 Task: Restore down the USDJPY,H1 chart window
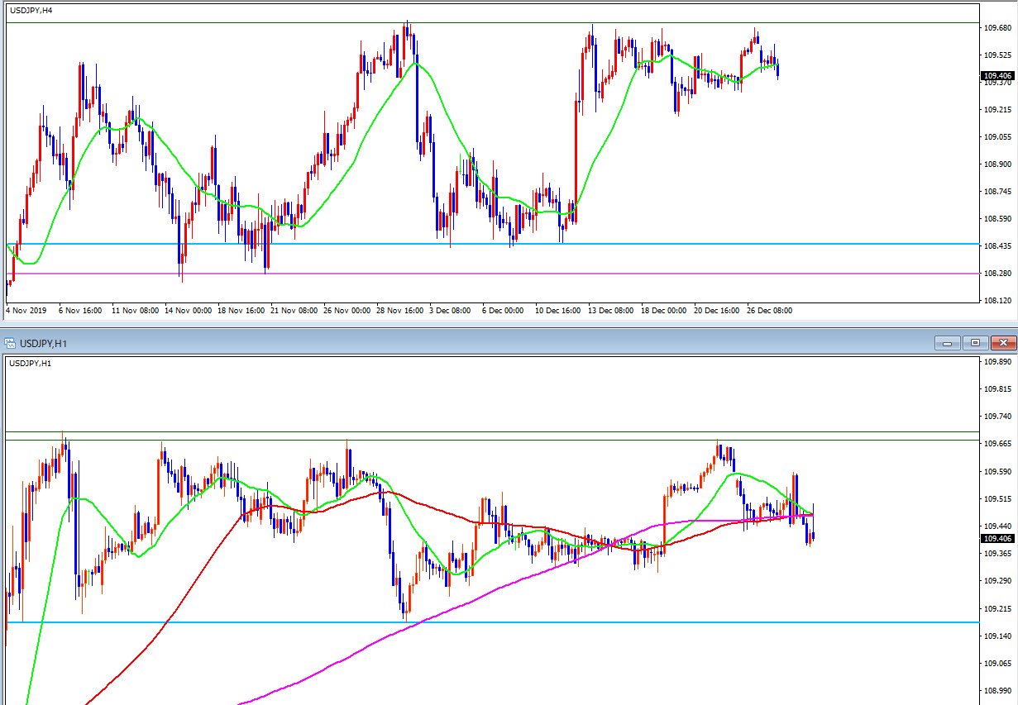click(976, 342)
